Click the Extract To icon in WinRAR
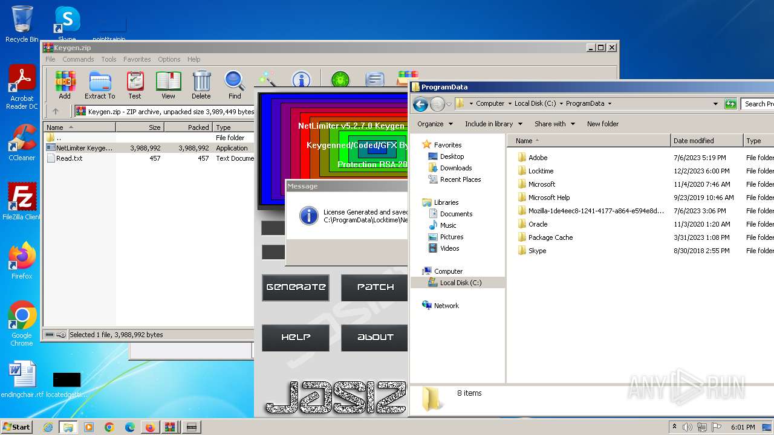This screenshot has height=435, width=774. [100, 85]
